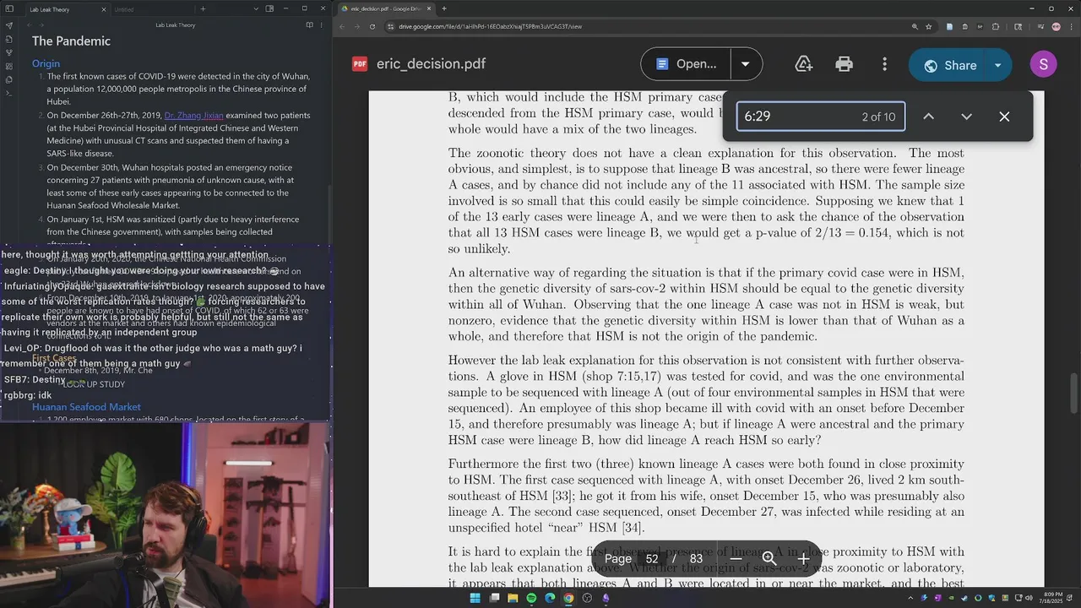Close the find bar
1081x608 pixels.
coord(1004,117)
